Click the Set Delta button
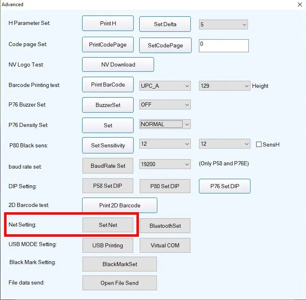Viewport: 306px width, 300px height. click(x=165, y=24)
